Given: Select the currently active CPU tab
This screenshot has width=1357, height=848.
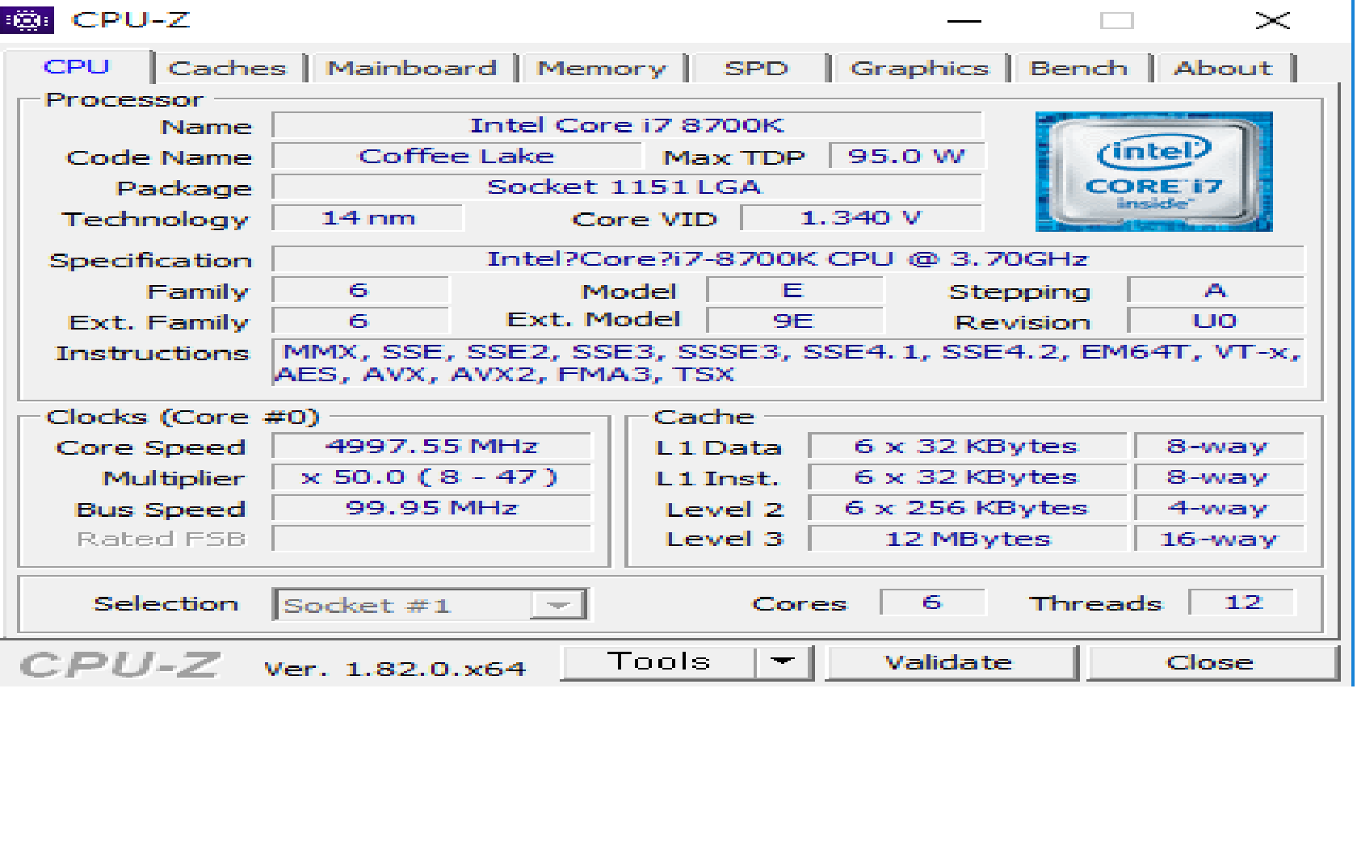Looking at the screenshot, I should point(77,68).
